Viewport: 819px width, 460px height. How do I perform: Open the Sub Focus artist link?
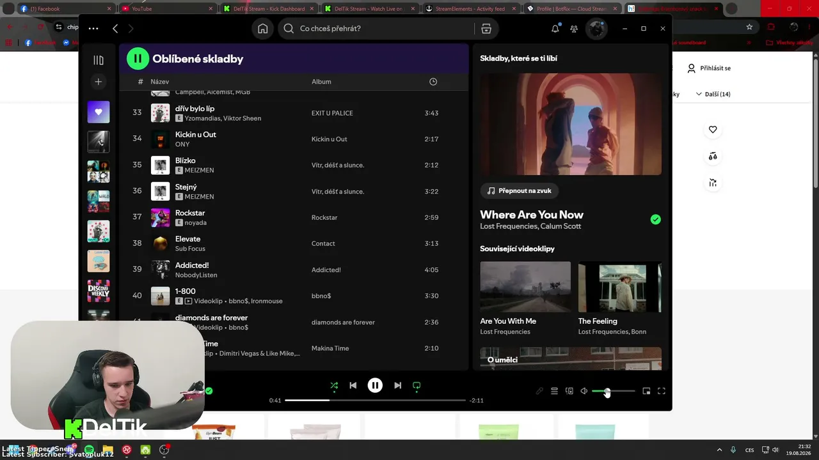coord(190,249)
